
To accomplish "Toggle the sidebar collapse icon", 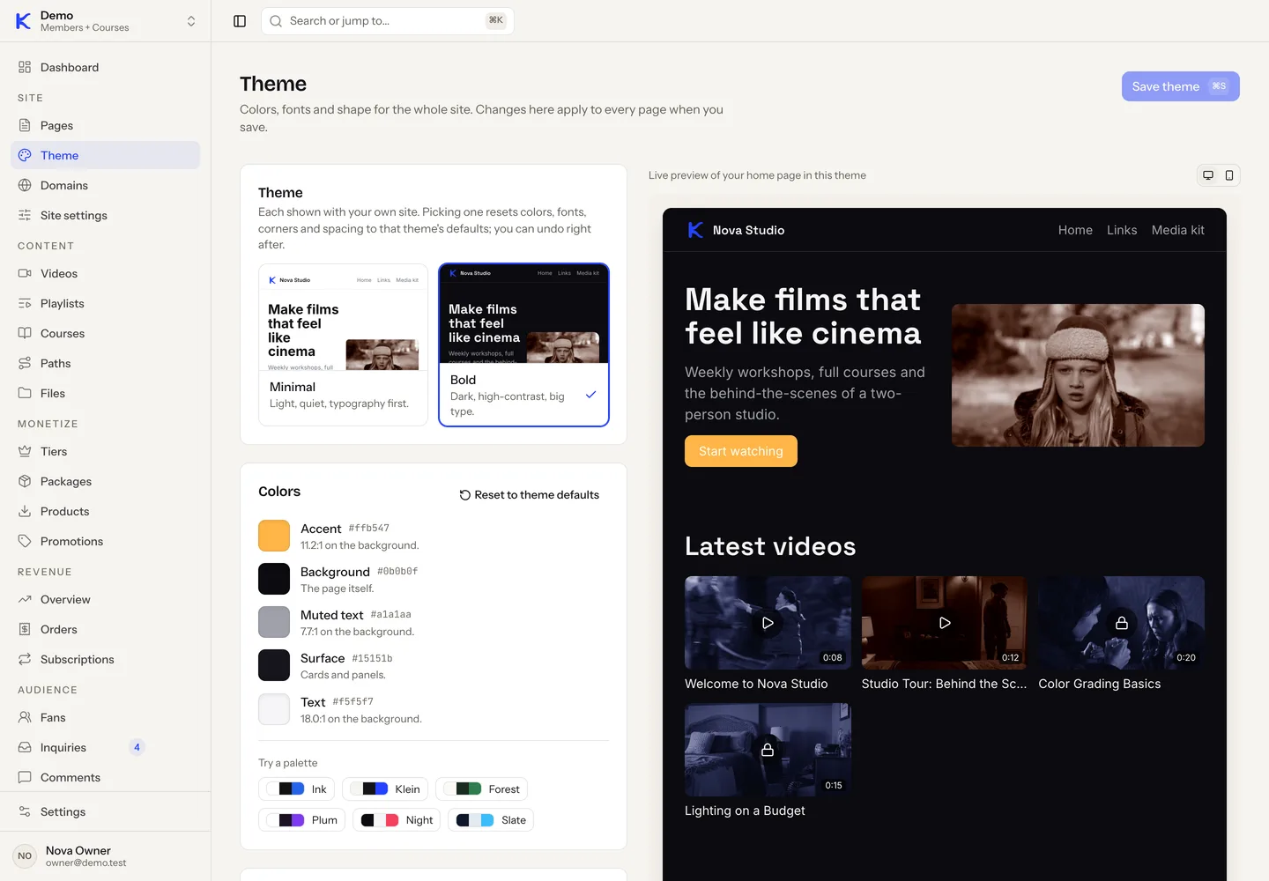I will (240, 21).
